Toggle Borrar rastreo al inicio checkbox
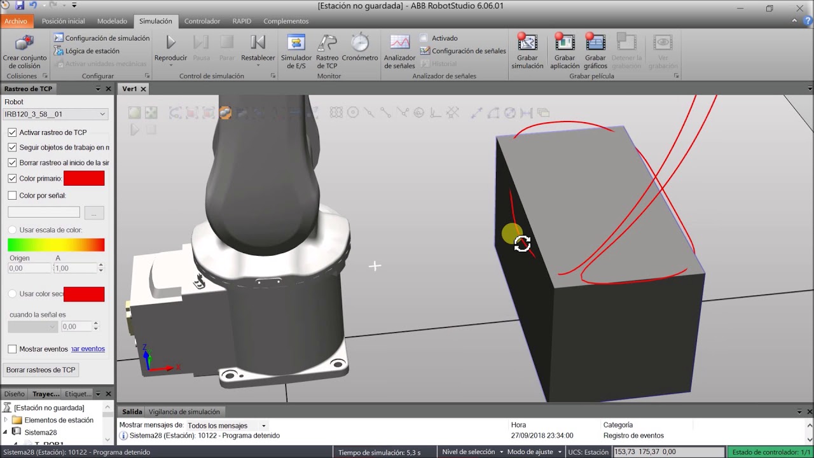Image resolution: width=814 pixels, height=458 pixels. coord(12,163)
